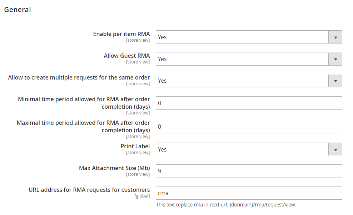Image resolution: width=353 pixels, height=215 pixels.
Task: Open the multiple requests per order select box
Action: [x=242, y=81]
